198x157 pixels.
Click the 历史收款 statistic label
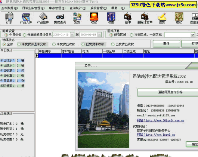7,134
